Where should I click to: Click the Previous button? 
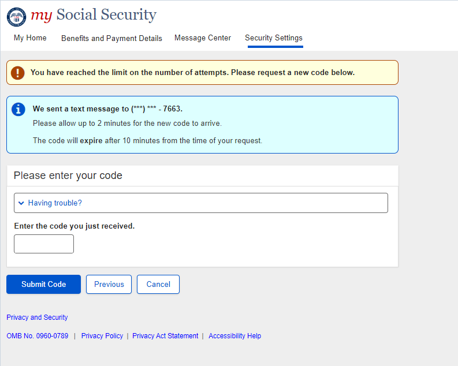[x=109, y=285]
